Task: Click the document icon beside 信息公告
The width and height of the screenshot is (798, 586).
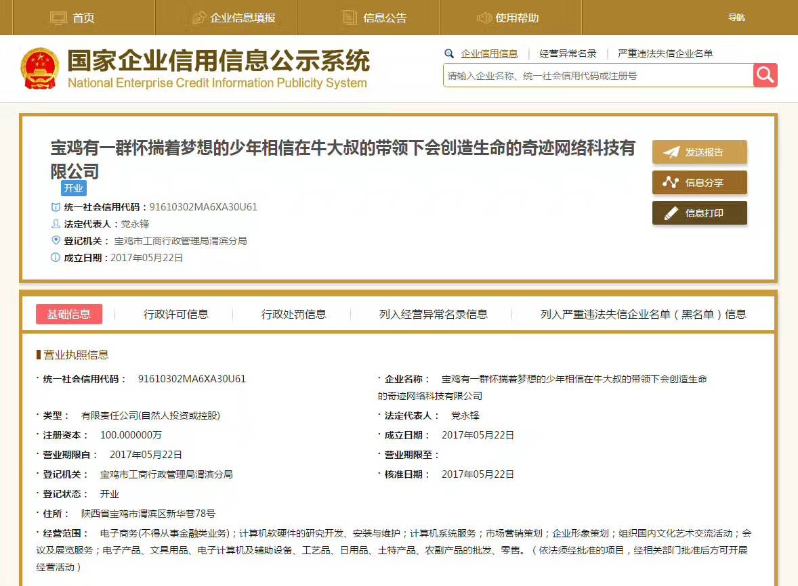Action: click(350, 18)
